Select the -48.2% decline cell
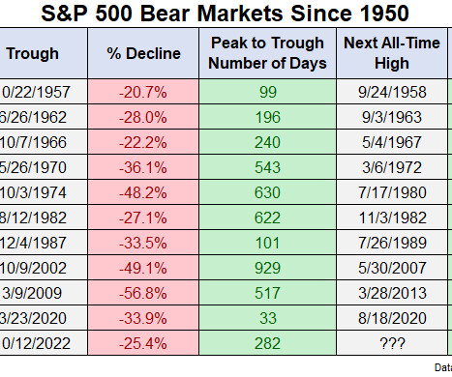The image size is (452, 377). 143,192
